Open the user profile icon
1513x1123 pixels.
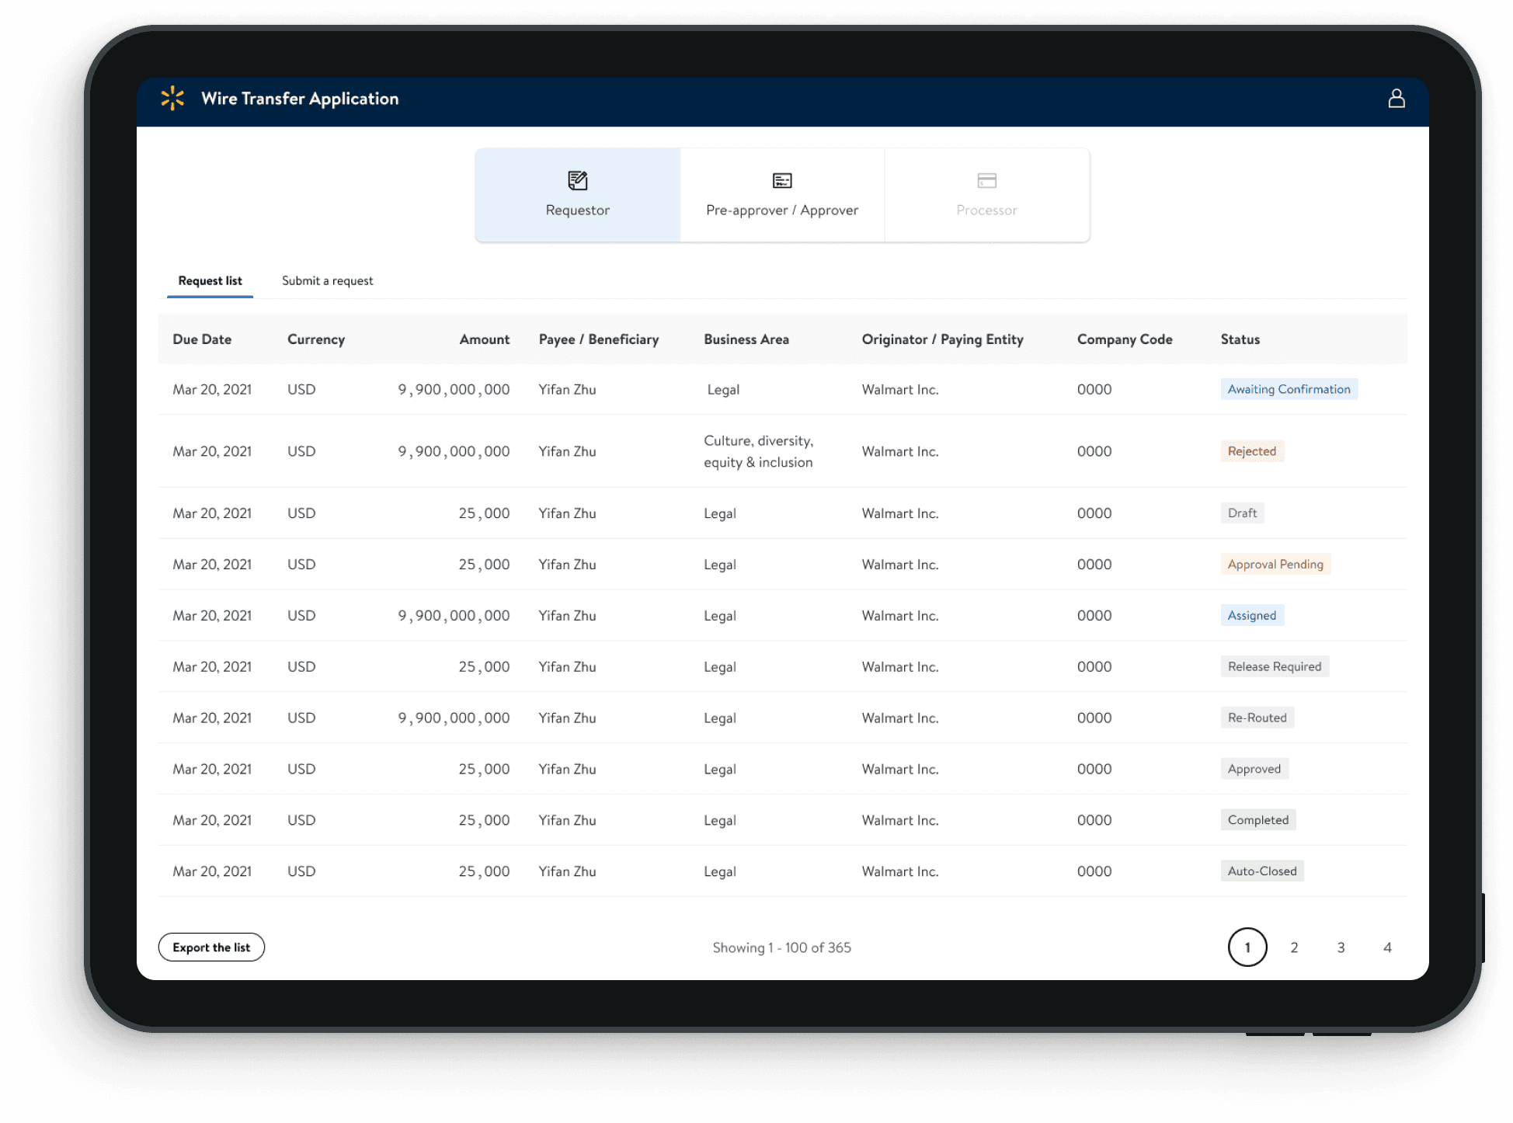(x=1396, y=99)
